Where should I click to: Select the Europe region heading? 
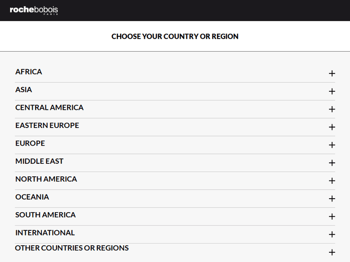click(x=30, y=143)
